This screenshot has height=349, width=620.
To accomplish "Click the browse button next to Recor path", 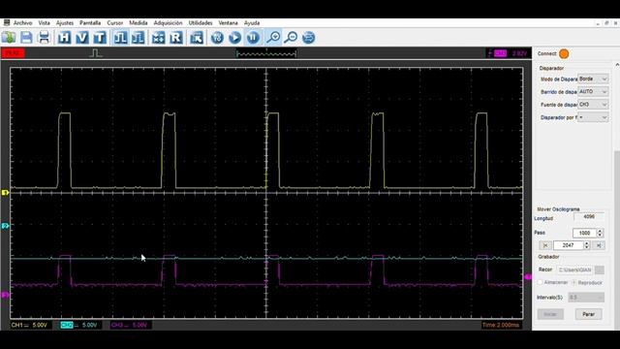I will click(600, 270).
